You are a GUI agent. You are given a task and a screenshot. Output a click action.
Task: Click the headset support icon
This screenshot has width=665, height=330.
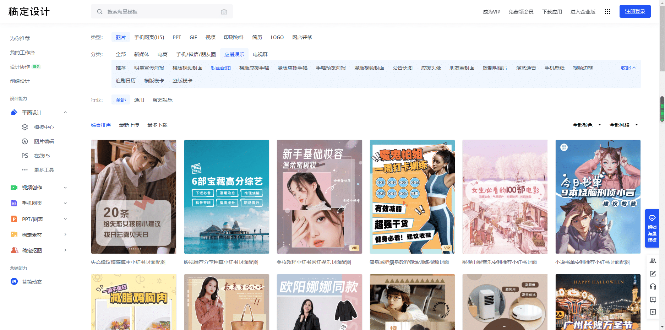653,286
